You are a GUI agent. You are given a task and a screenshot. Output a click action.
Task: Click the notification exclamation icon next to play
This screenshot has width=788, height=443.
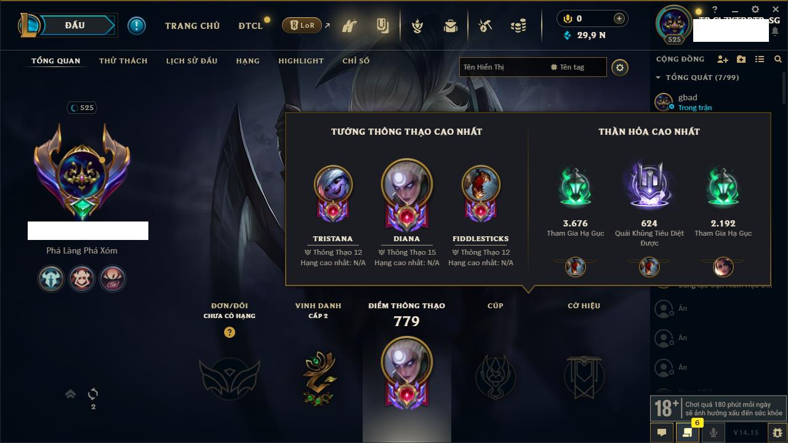(x=137, y=25)
